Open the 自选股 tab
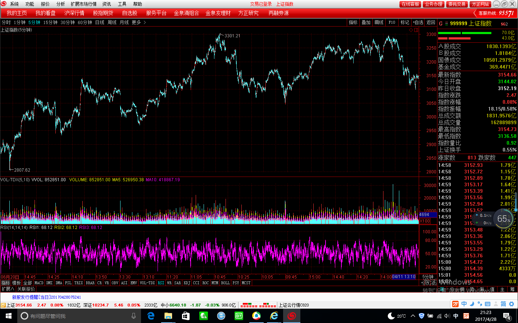 129,13
